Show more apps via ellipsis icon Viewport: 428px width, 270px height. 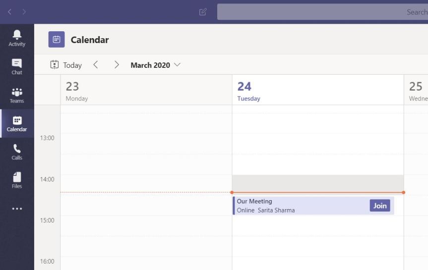point(17,209)
